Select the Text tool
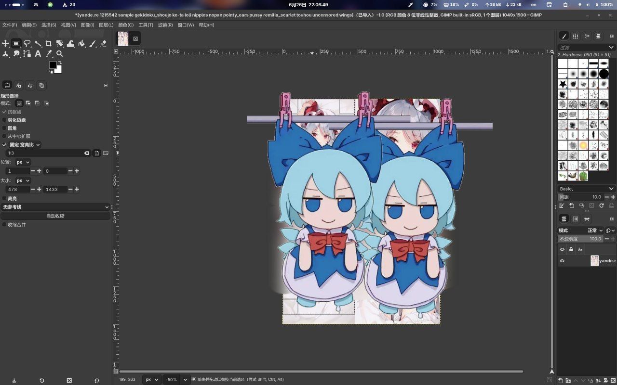617x385 pixels. pyautogui.click(x=38, y=54)
